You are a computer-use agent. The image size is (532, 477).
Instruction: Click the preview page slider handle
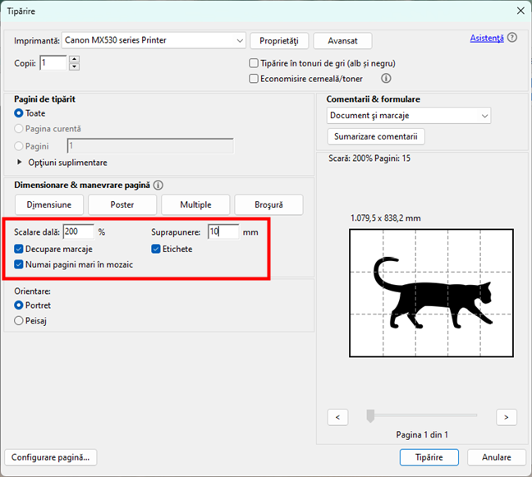[x=370, y=416]
